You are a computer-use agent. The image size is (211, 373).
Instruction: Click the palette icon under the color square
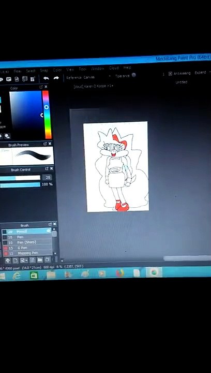7,136
